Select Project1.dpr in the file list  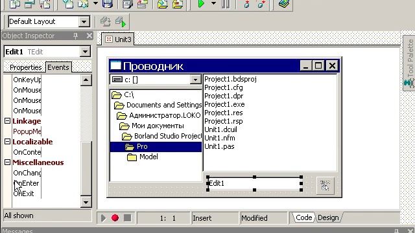pyautogui.click(x=224, y=96)
